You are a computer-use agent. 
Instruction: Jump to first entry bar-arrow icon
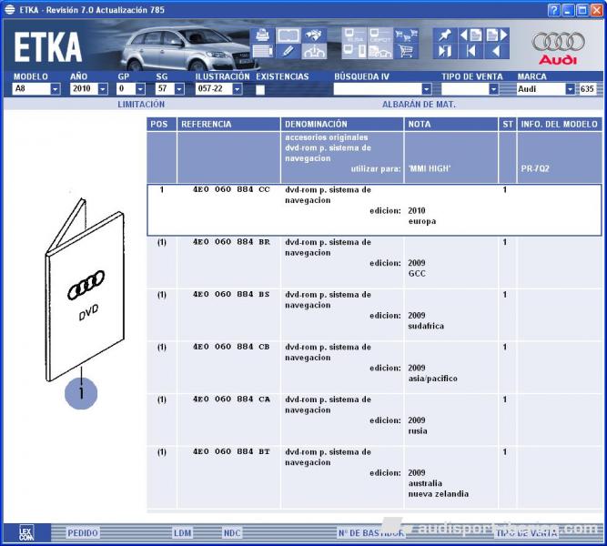pos(470,51)
